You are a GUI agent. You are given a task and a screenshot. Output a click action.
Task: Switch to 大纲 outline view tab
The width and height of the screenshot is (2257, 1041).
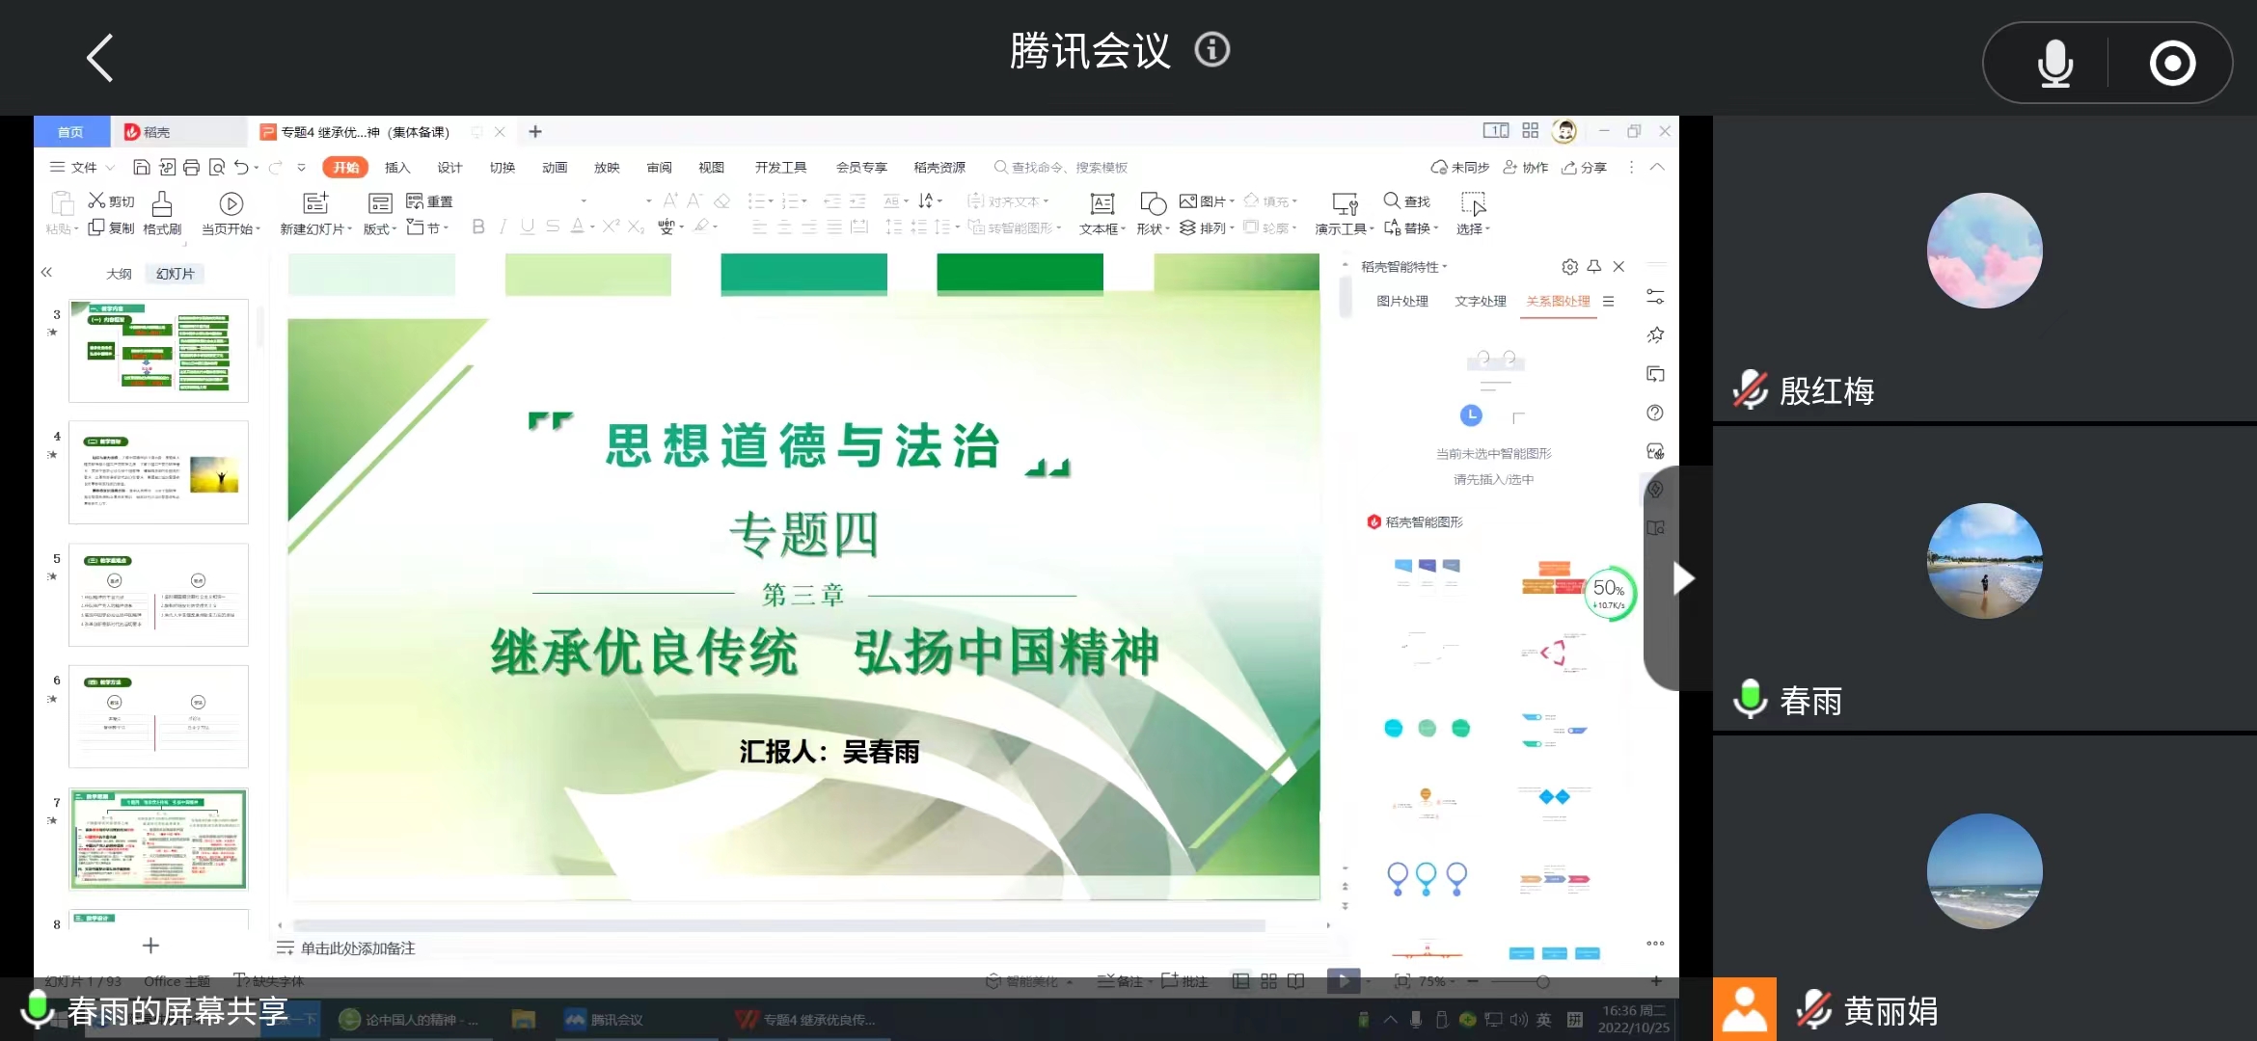[x=119, y=274]
